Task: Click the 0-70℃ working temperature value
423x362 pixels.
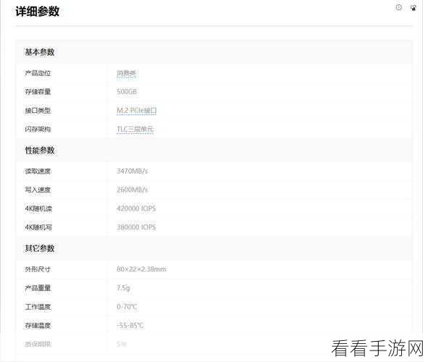Action: (x=127, y=307)
